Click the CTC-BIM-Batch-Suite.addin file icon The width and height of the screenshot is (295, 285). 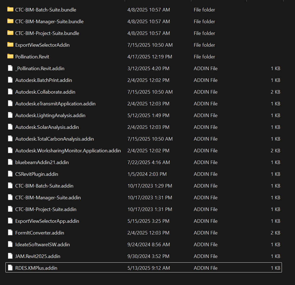(10, 185)
